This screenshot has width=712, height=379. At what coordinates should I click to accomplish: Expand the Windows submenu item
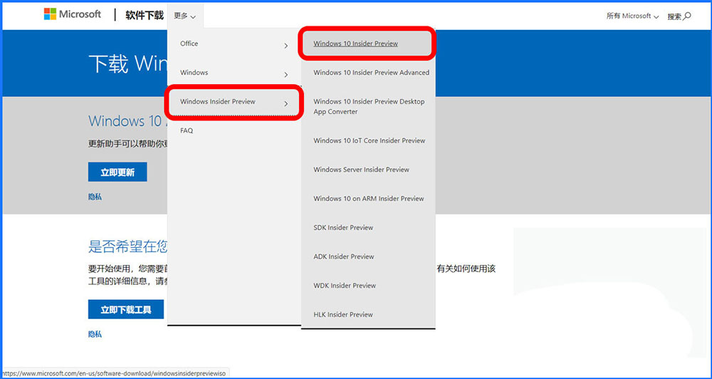[x=234, y=73]
